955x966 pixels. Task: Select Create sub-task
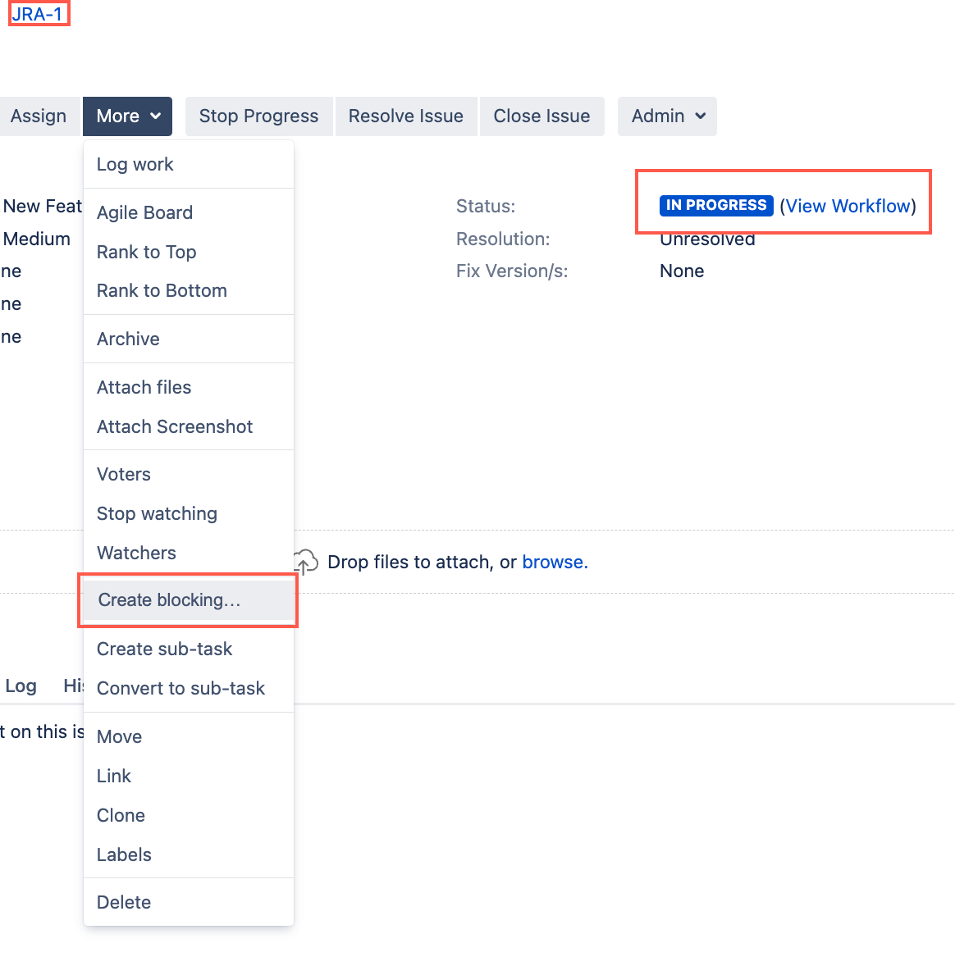[189, 649]
